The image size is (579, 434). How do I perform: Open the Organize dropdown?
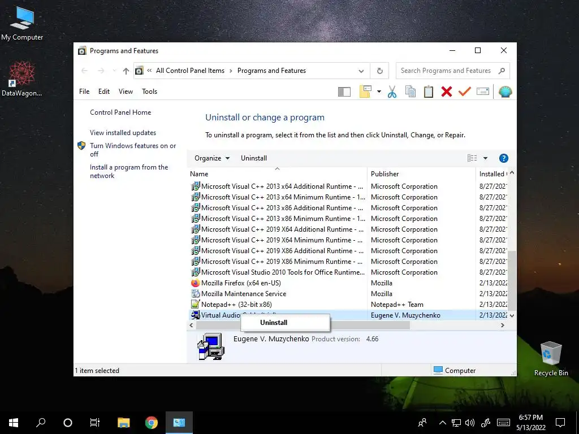tap(212, 158)
